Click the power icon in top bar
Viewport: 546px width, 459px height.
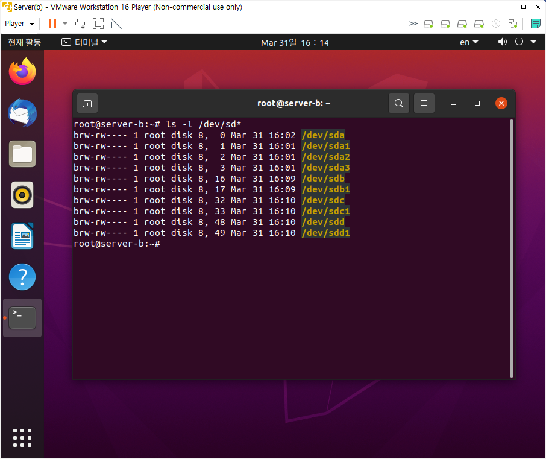click(x=519, y=42)
